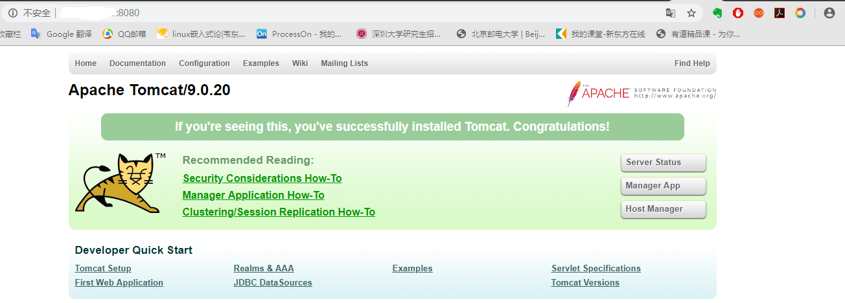Open the JDBC DataSources link
The image size is (845, 303).
coord(273,282)
